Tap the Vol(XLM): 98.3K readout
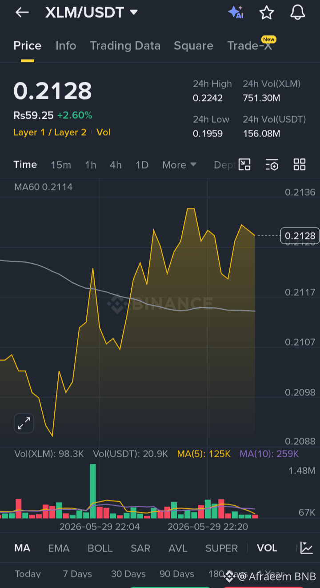Screen dimensions: 320x588 click(49, 454)
